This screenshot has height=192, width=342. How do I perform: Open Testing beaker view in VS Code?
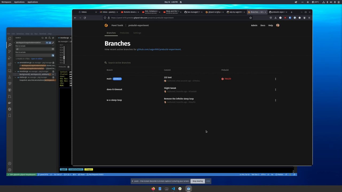[10, 77]
